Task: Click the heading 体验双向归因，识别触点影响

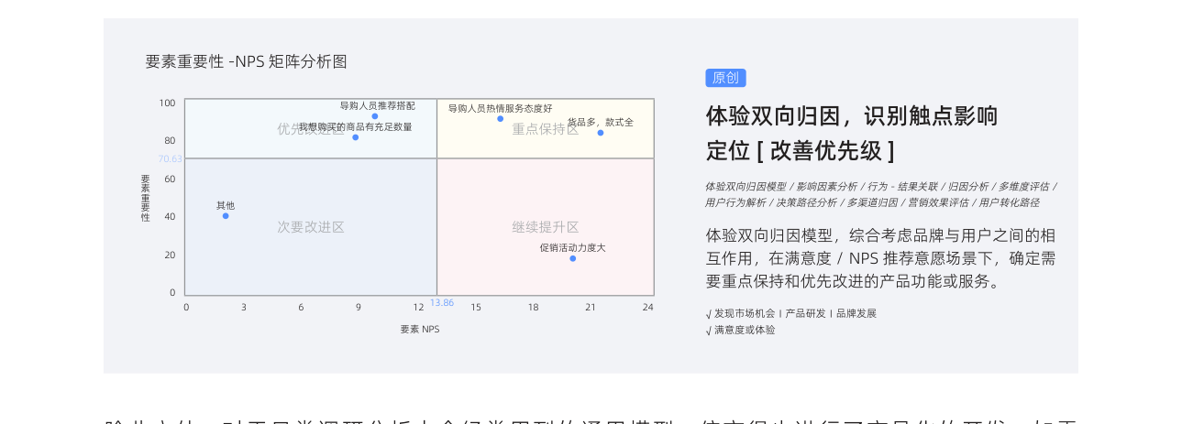Action: point(852,116)
